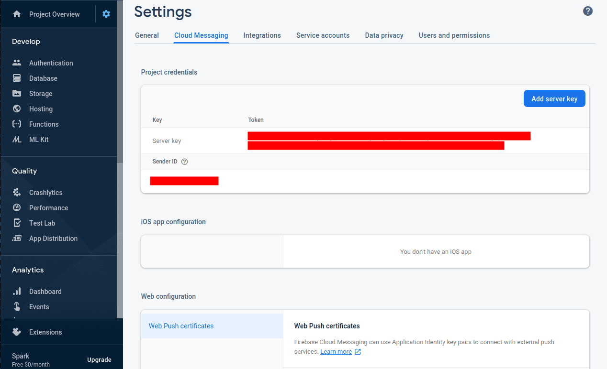
Task: Switch to the Data privacy tab
Action: pyautogui.click(x=384, y=35)
